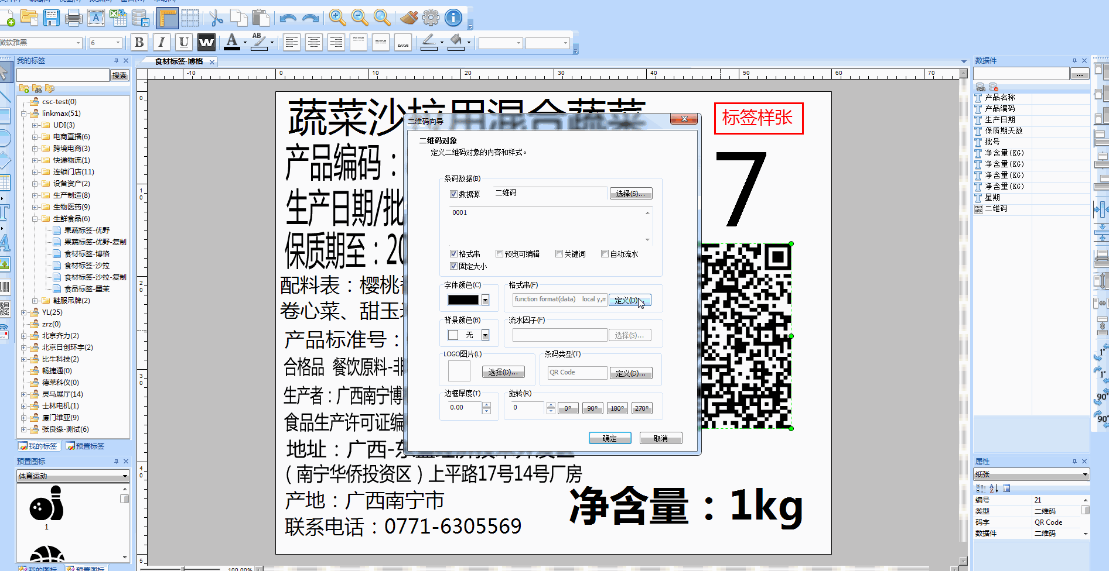Fit zoom with magnifier icon
1109x571 pixels.
[x=382, y=18]
